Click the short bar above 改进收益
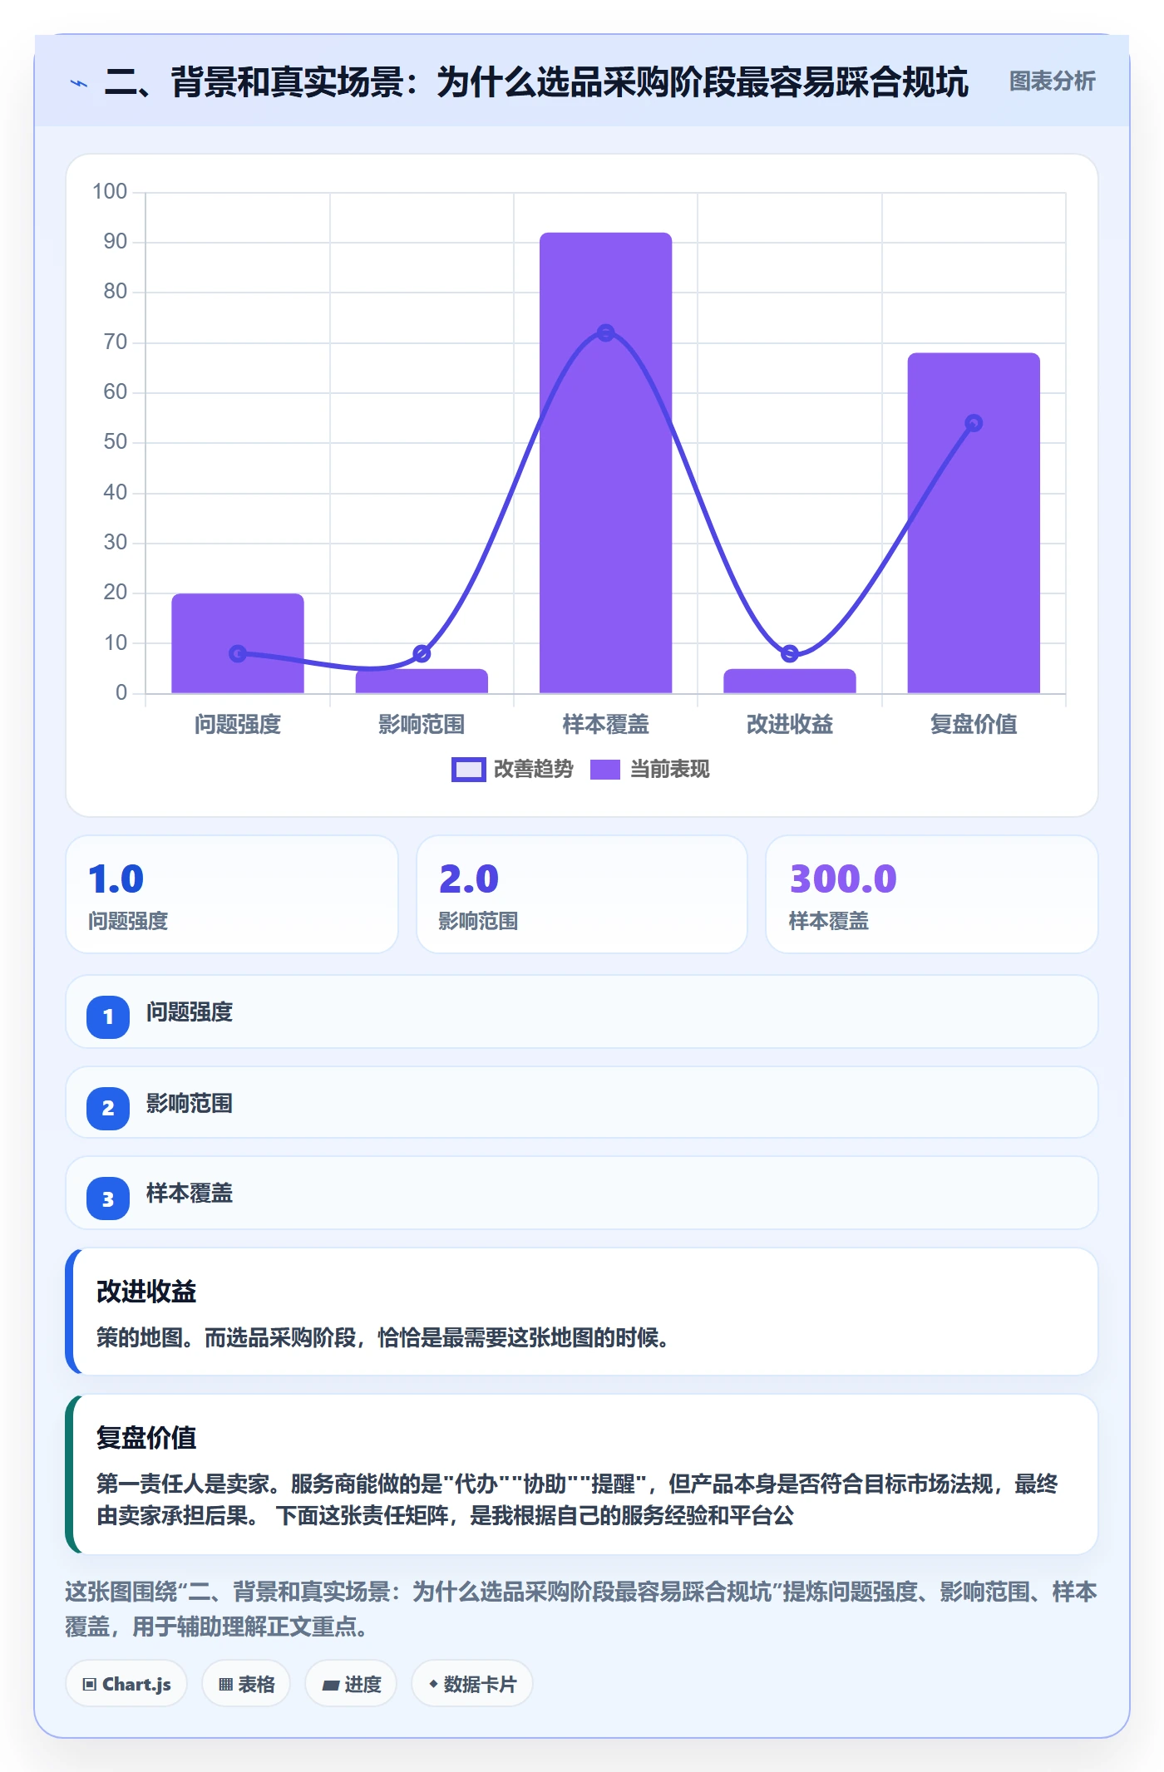1164x1772 pixels. point(790,681)
